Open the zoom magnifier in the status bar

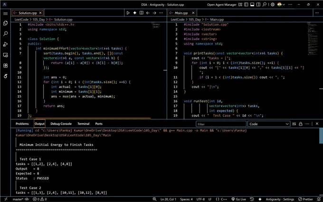click(x=154, y=199)
